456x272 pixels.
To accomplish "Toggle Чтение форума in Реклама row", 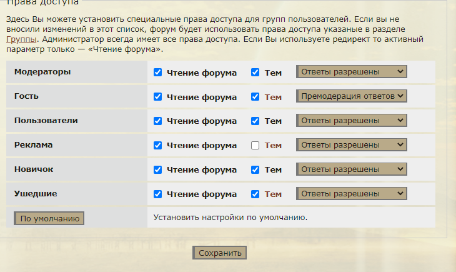I will (157, 145).
